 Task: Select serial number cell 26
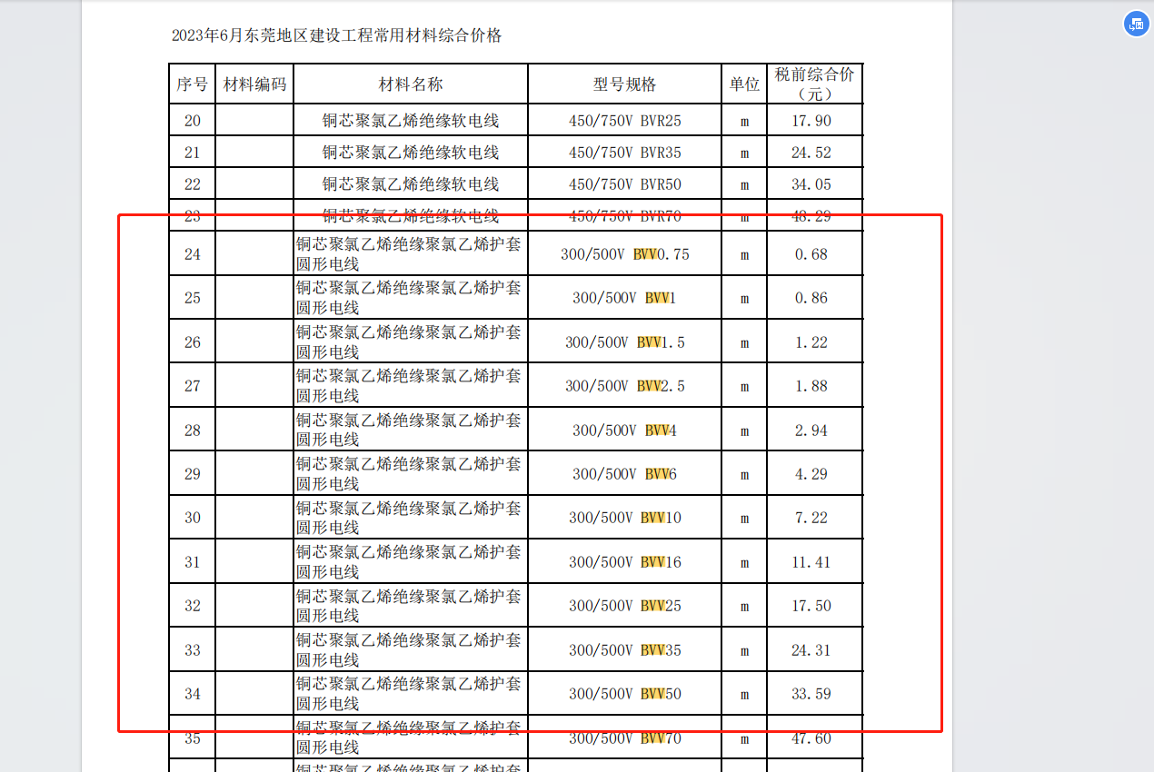[x=193, y=342]
